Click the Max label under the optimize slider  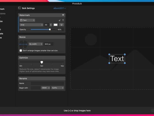(62, 66)
